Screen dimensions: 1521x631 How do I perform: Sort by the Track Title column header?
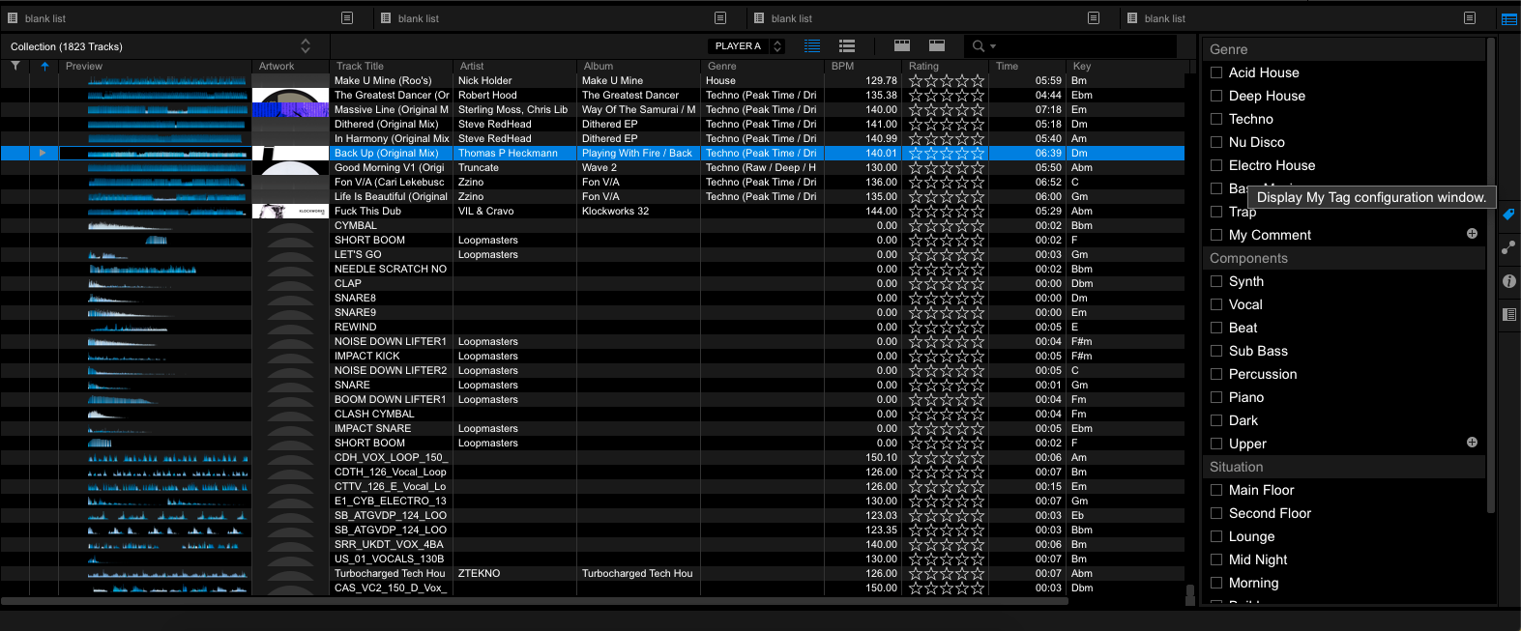coord(392,66)
